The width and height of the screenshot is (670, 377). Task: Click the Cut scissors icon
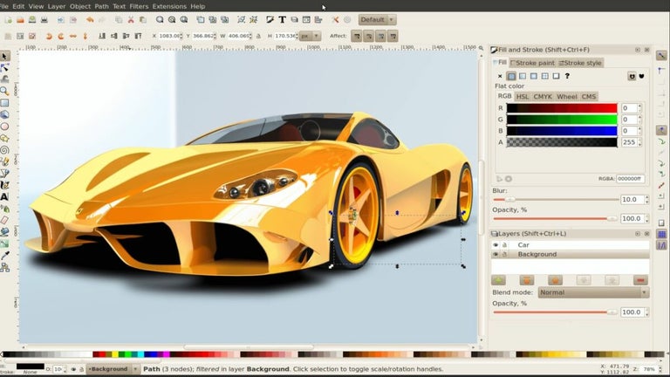131,20
